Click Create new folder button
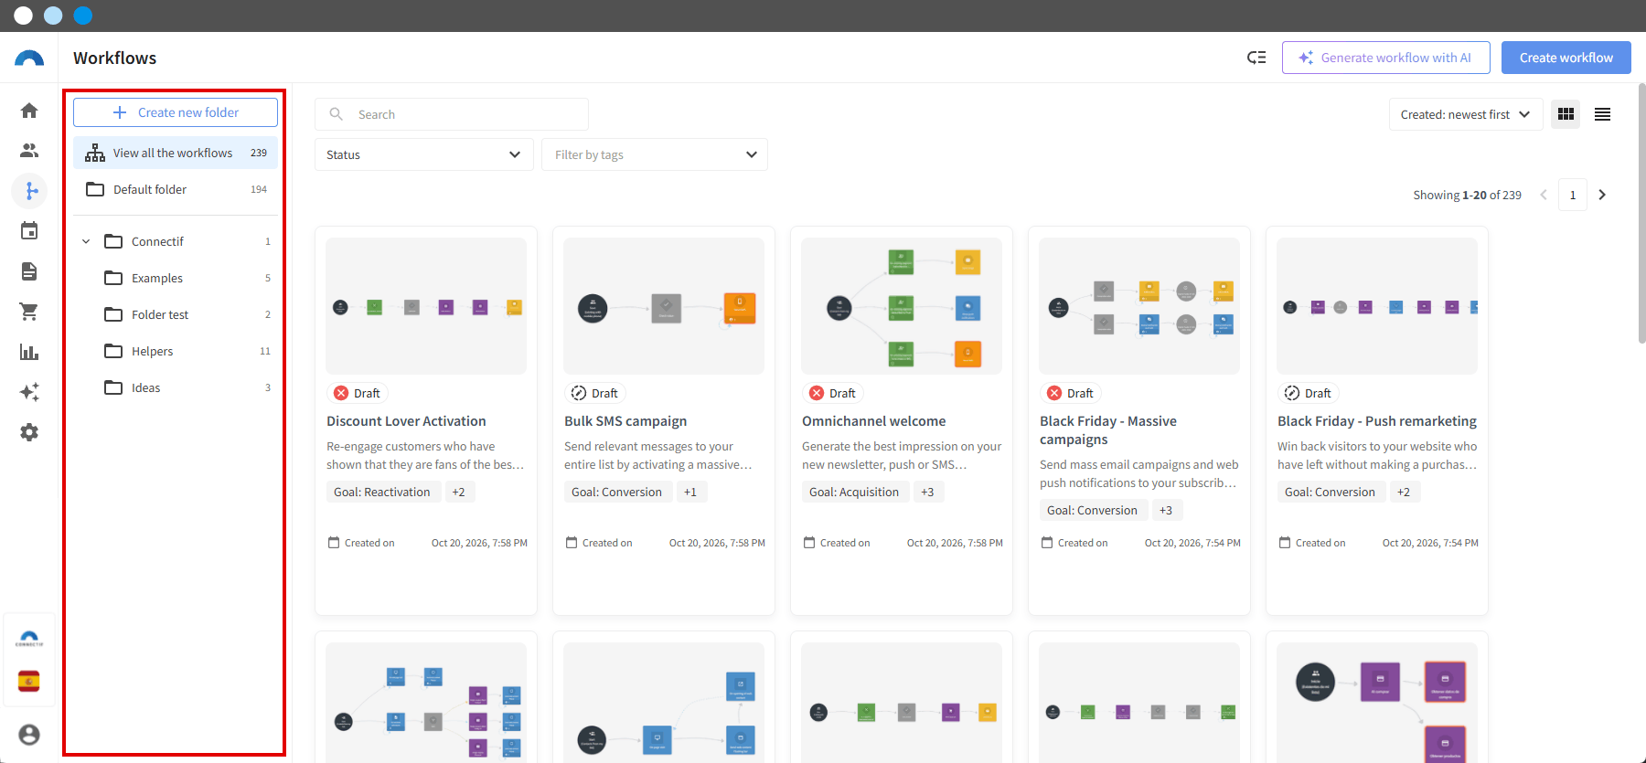Viewport: 1646px width, 763px height. click(176, 112)
